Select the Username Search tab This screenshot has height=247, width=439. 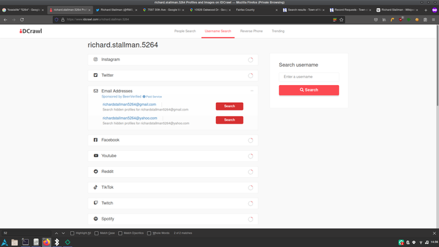point(218,31)
